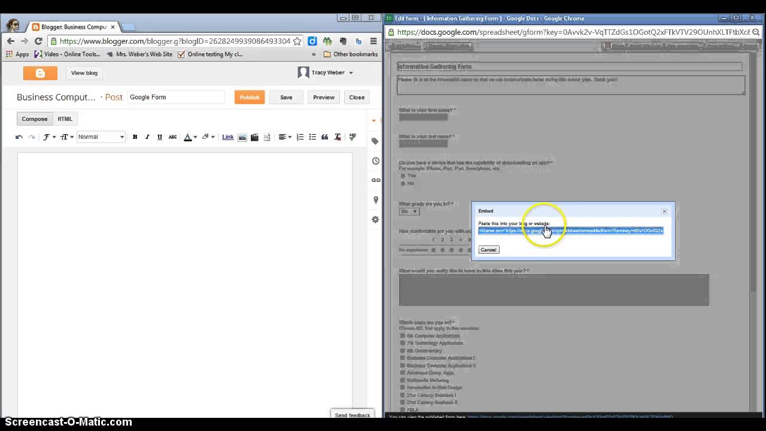Viewport: 766px width, 431px height.
Task: Apply quote formatting to the post text
Action: point(325,137)
